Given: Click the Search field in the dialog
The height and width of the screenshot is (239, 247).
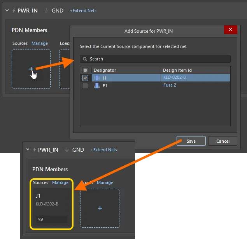Looking at the screenshot, I should 155,59.
